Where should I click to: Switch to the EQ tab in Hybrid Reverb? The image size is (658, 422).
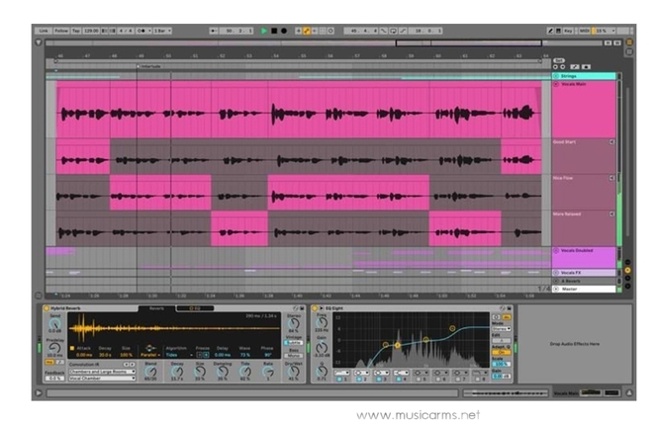coord(194,309)
